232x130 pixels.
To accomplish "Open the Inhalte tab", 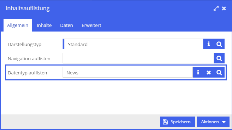I will click(44, 25).
